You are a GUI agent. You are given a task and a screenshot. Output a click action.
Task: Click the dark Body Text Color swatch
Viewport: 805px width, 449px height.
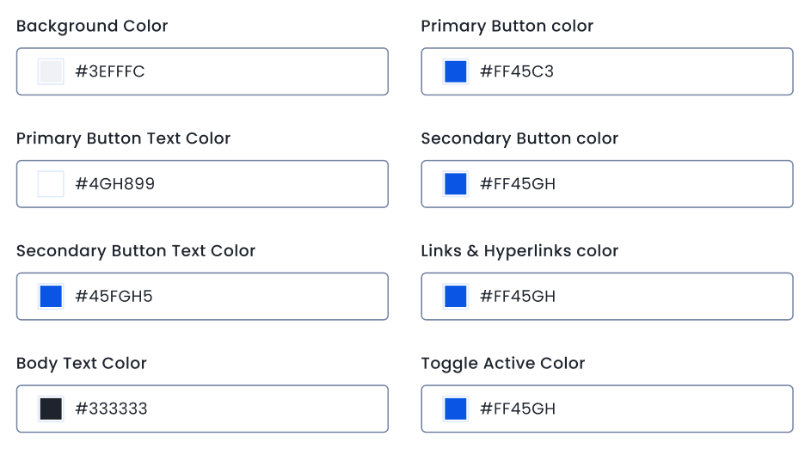51,409
